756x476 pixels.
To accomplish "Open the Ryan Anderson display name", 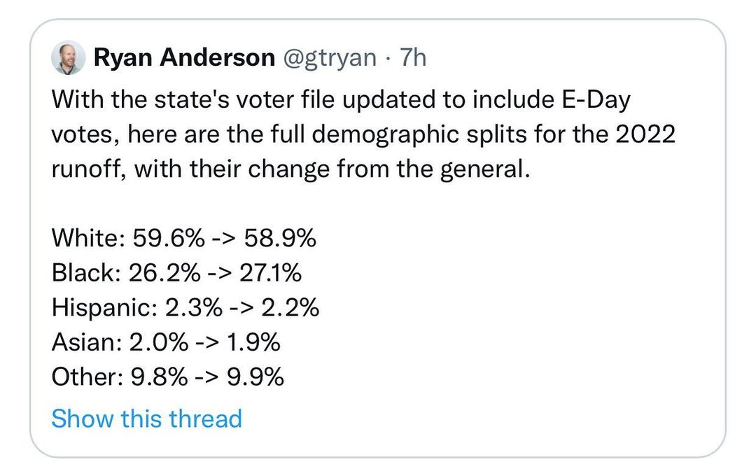I will point(183,58).
